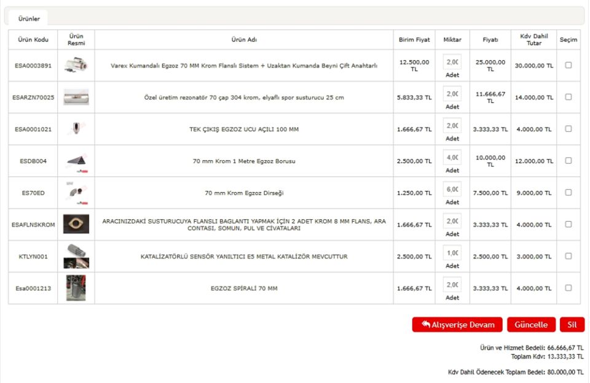Tick the selection checkbox for ESDB004
The height and width of the screenshot is (383, 590).
[568, 160]
